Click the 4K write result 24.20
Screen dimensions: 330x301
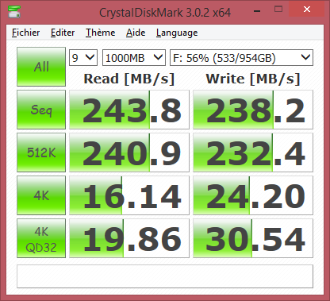click(x=253, y=195)
